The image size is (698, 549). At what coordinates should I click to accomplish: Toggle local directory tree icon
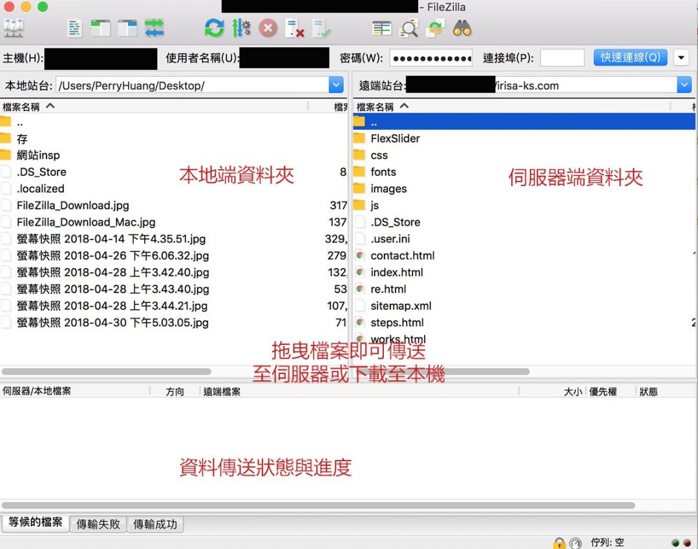click(101, 29)
